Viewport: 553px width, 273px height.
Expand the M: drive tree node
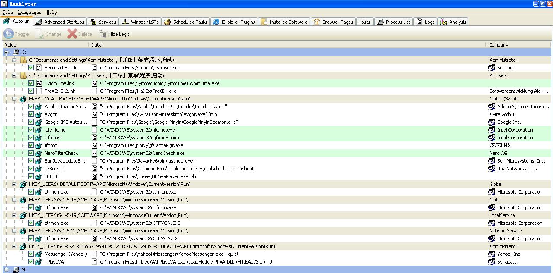6,270
